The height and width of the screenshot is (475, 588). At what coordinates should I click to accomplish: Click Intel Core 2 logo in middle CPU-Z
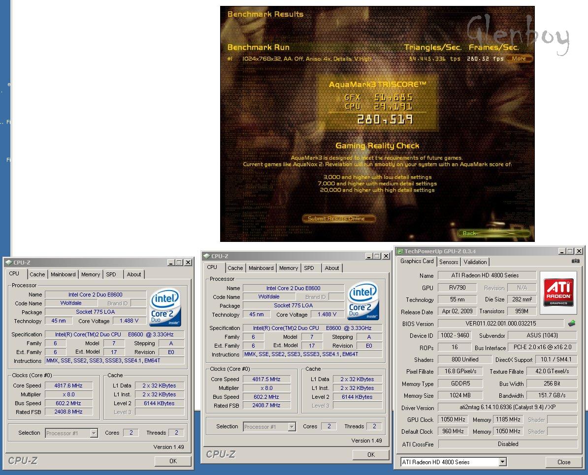coord(363,300)
